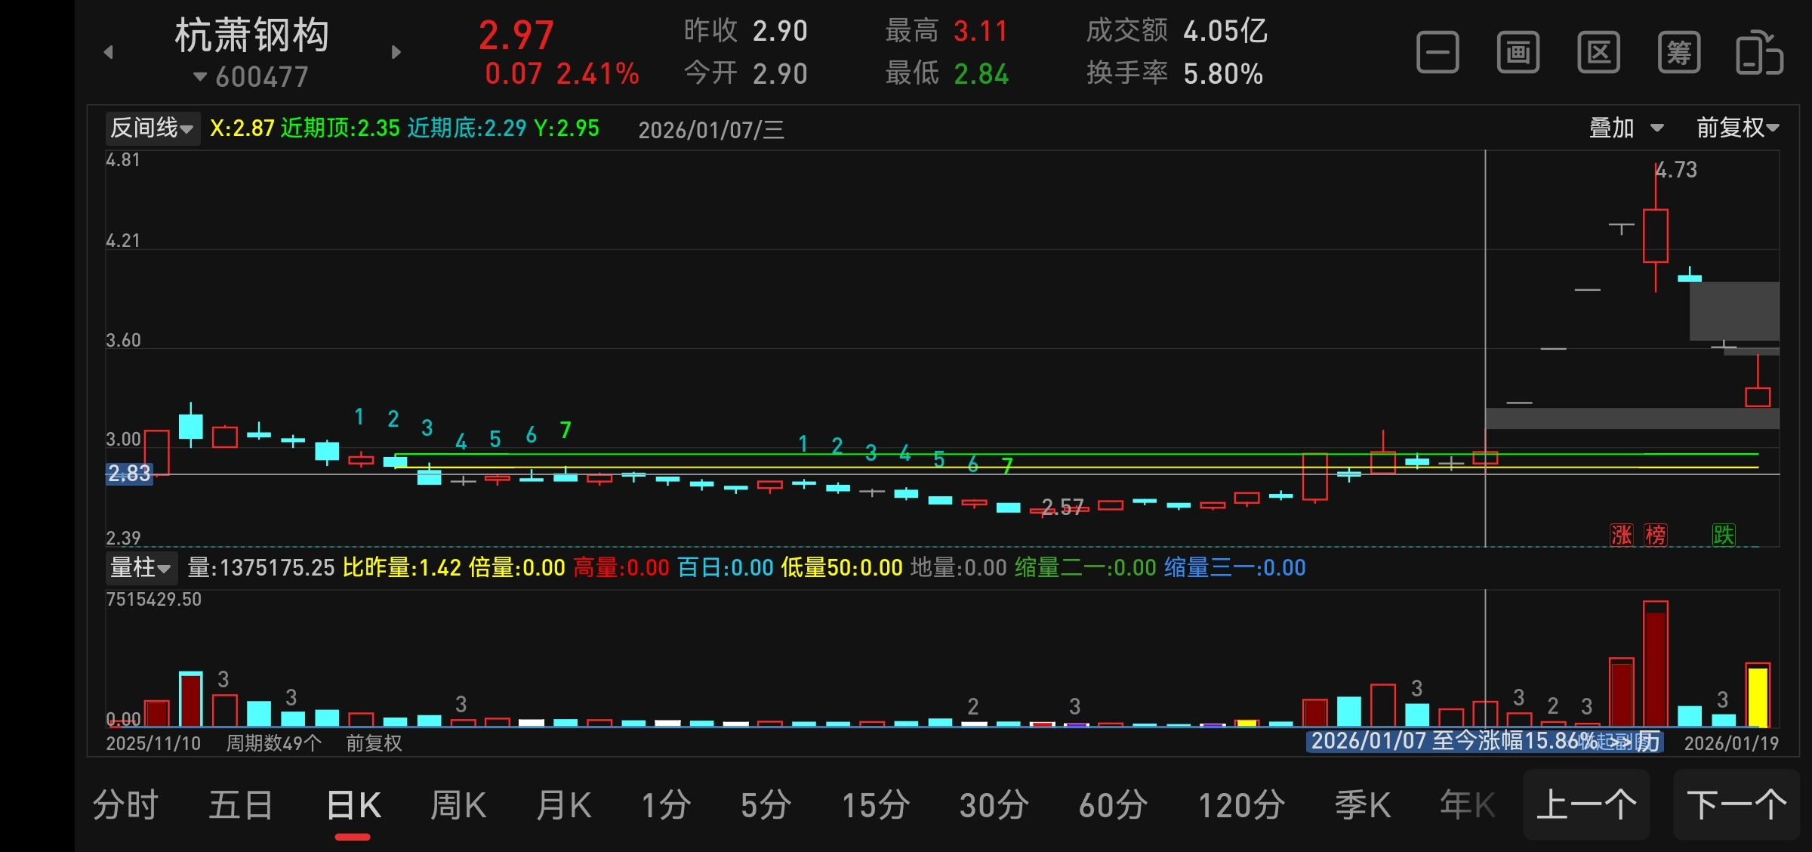The height and width of the screenshot is (852, 1812).
Task: Click the multi-device screen icon
Action: click(x=1759, y=53)
